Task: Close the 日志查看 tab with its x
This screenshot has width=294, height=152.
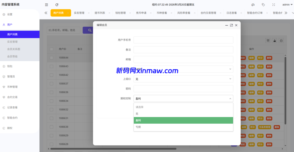Action: coord(241,13)
